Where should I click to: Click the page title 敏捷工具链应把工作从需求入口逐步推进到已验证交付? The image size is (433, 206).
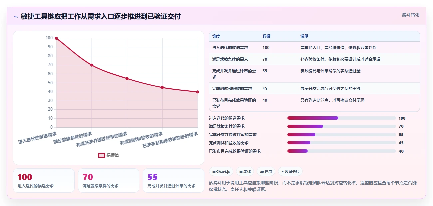[101, 16]
